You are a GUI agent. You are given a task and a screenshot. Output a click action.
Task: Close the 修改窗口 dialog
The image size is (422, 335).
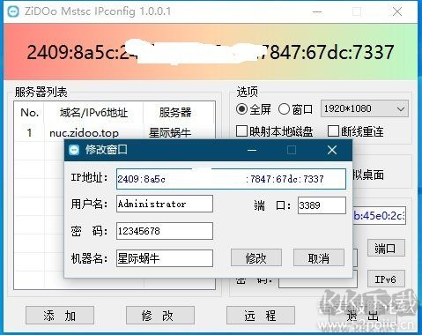pyautogui.click(x=332, y=150)
